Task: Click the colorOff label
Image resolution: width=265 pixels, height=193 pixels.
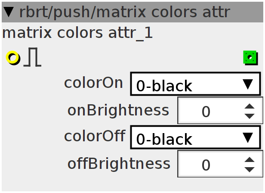Action: tap(95, 136)
